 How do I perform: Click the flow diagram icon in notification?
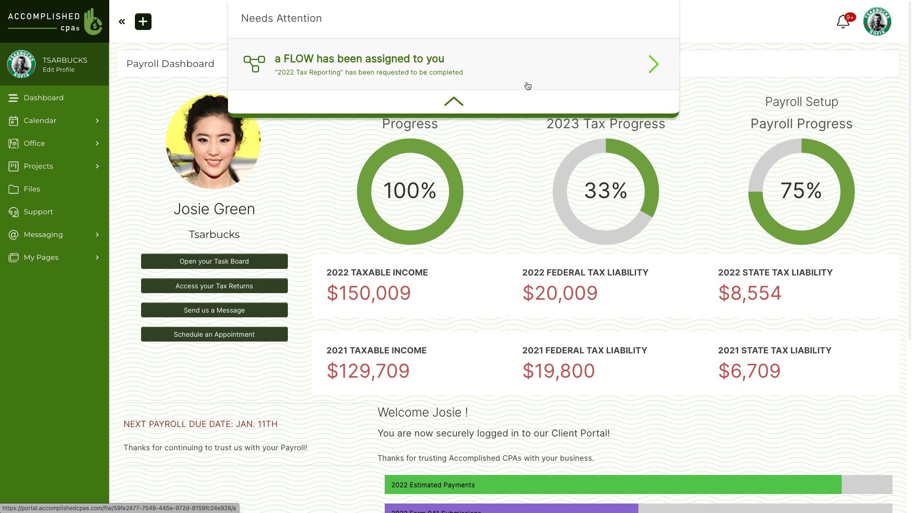[x=254, y=64]
